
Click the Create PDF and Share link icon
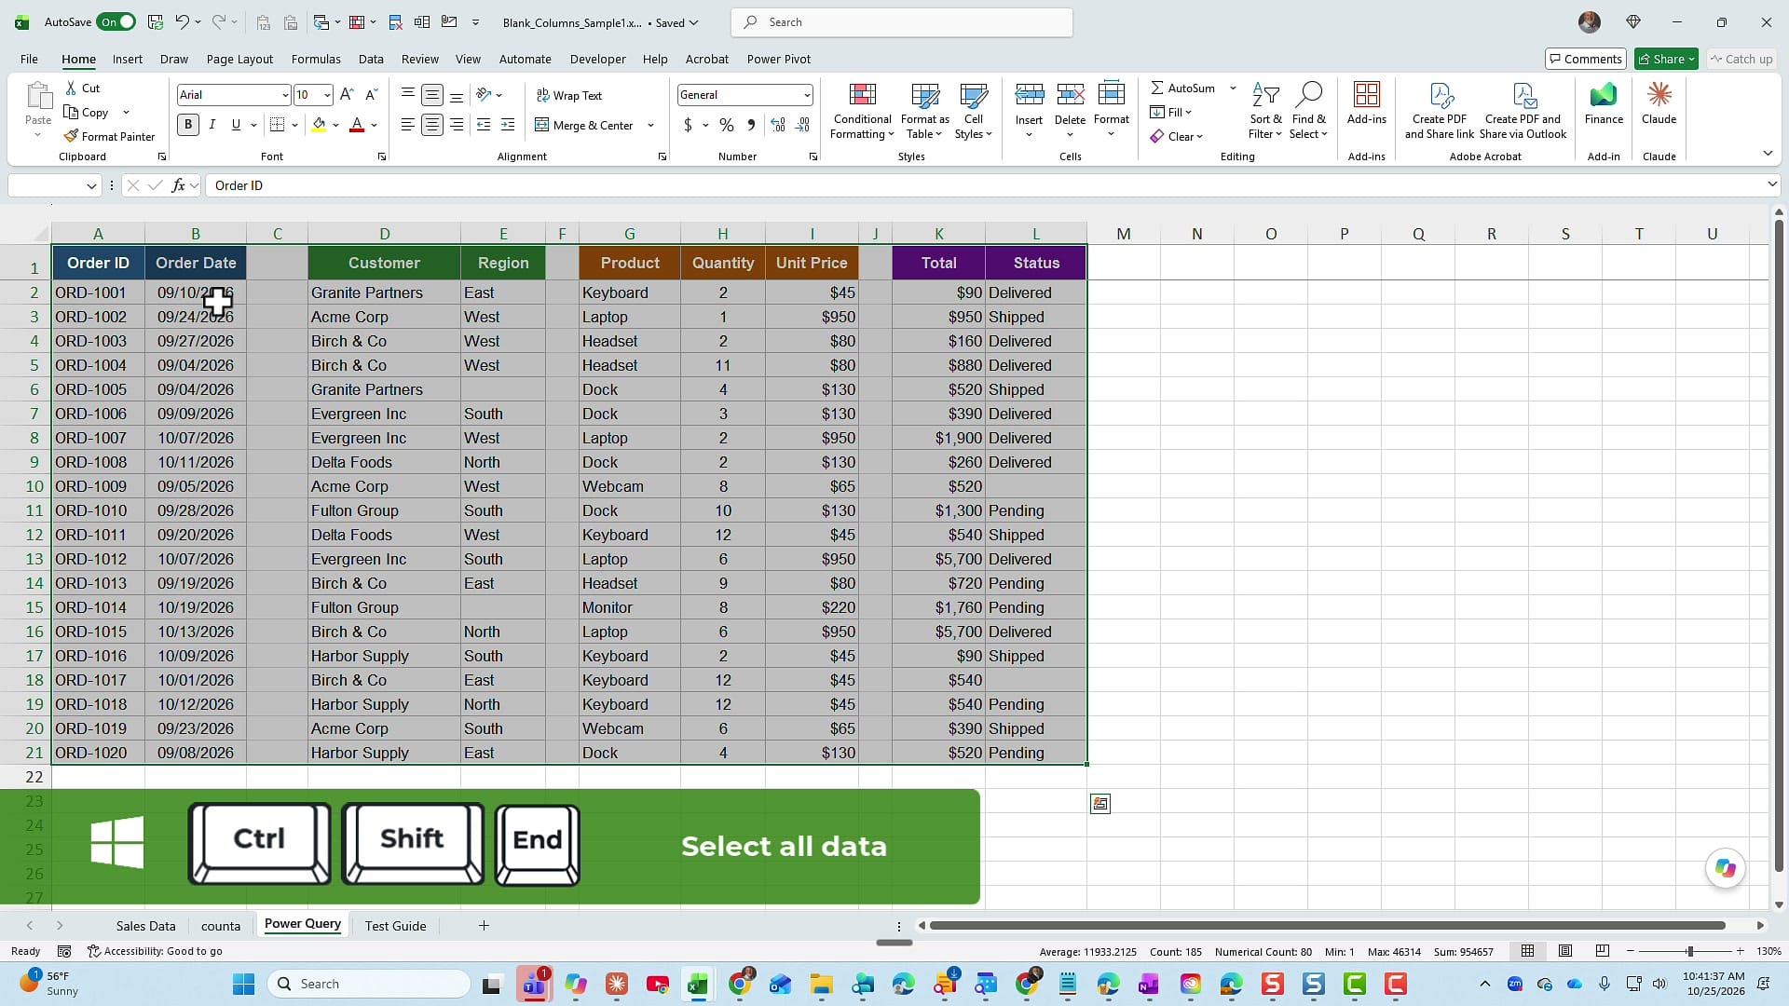[x=1441, y=94]
